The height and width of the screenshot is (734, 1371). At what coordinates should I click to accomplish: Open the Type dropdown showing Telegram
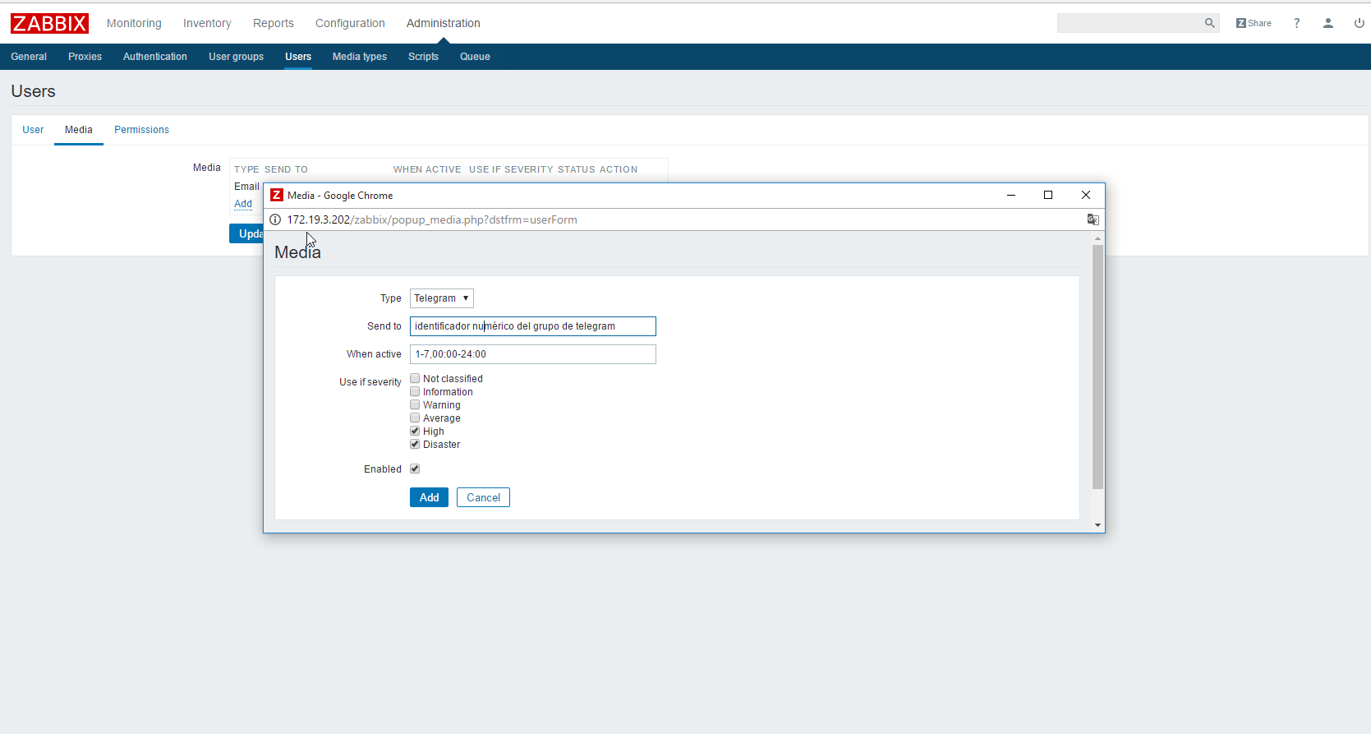(x=441, y=298)
